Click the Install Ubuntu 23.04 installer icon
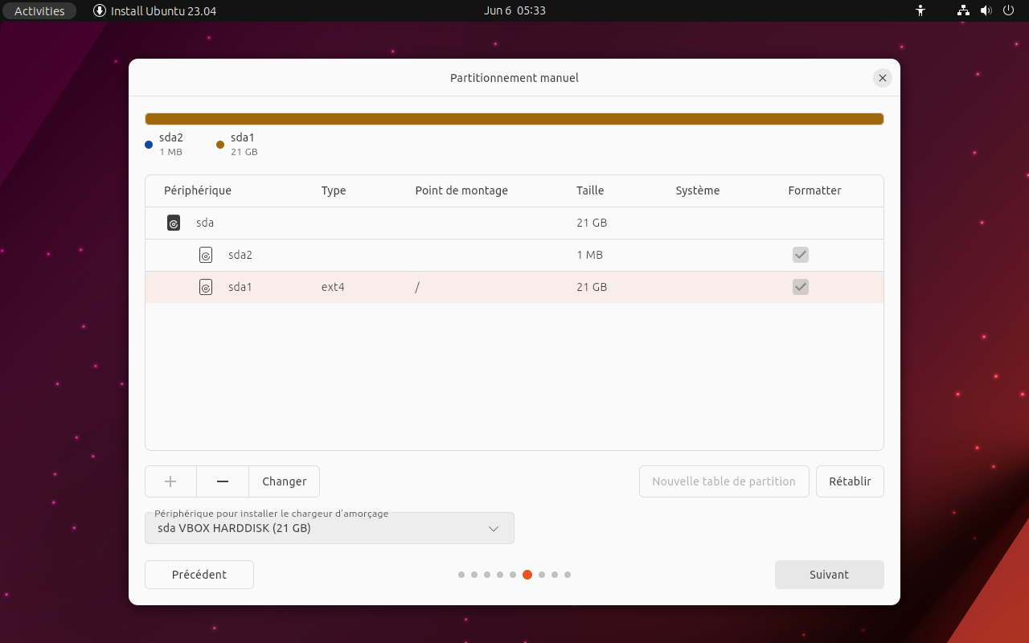This screenshot has width=1029, height=643. tap(100, 10)
